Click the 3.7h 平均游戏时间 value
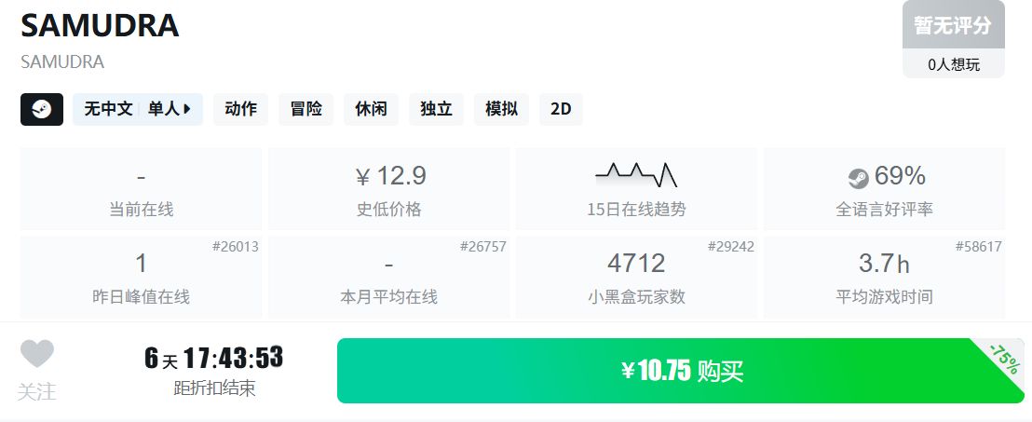The height and width of the screenshot is (422, 1032). click(x=884, y=264)
